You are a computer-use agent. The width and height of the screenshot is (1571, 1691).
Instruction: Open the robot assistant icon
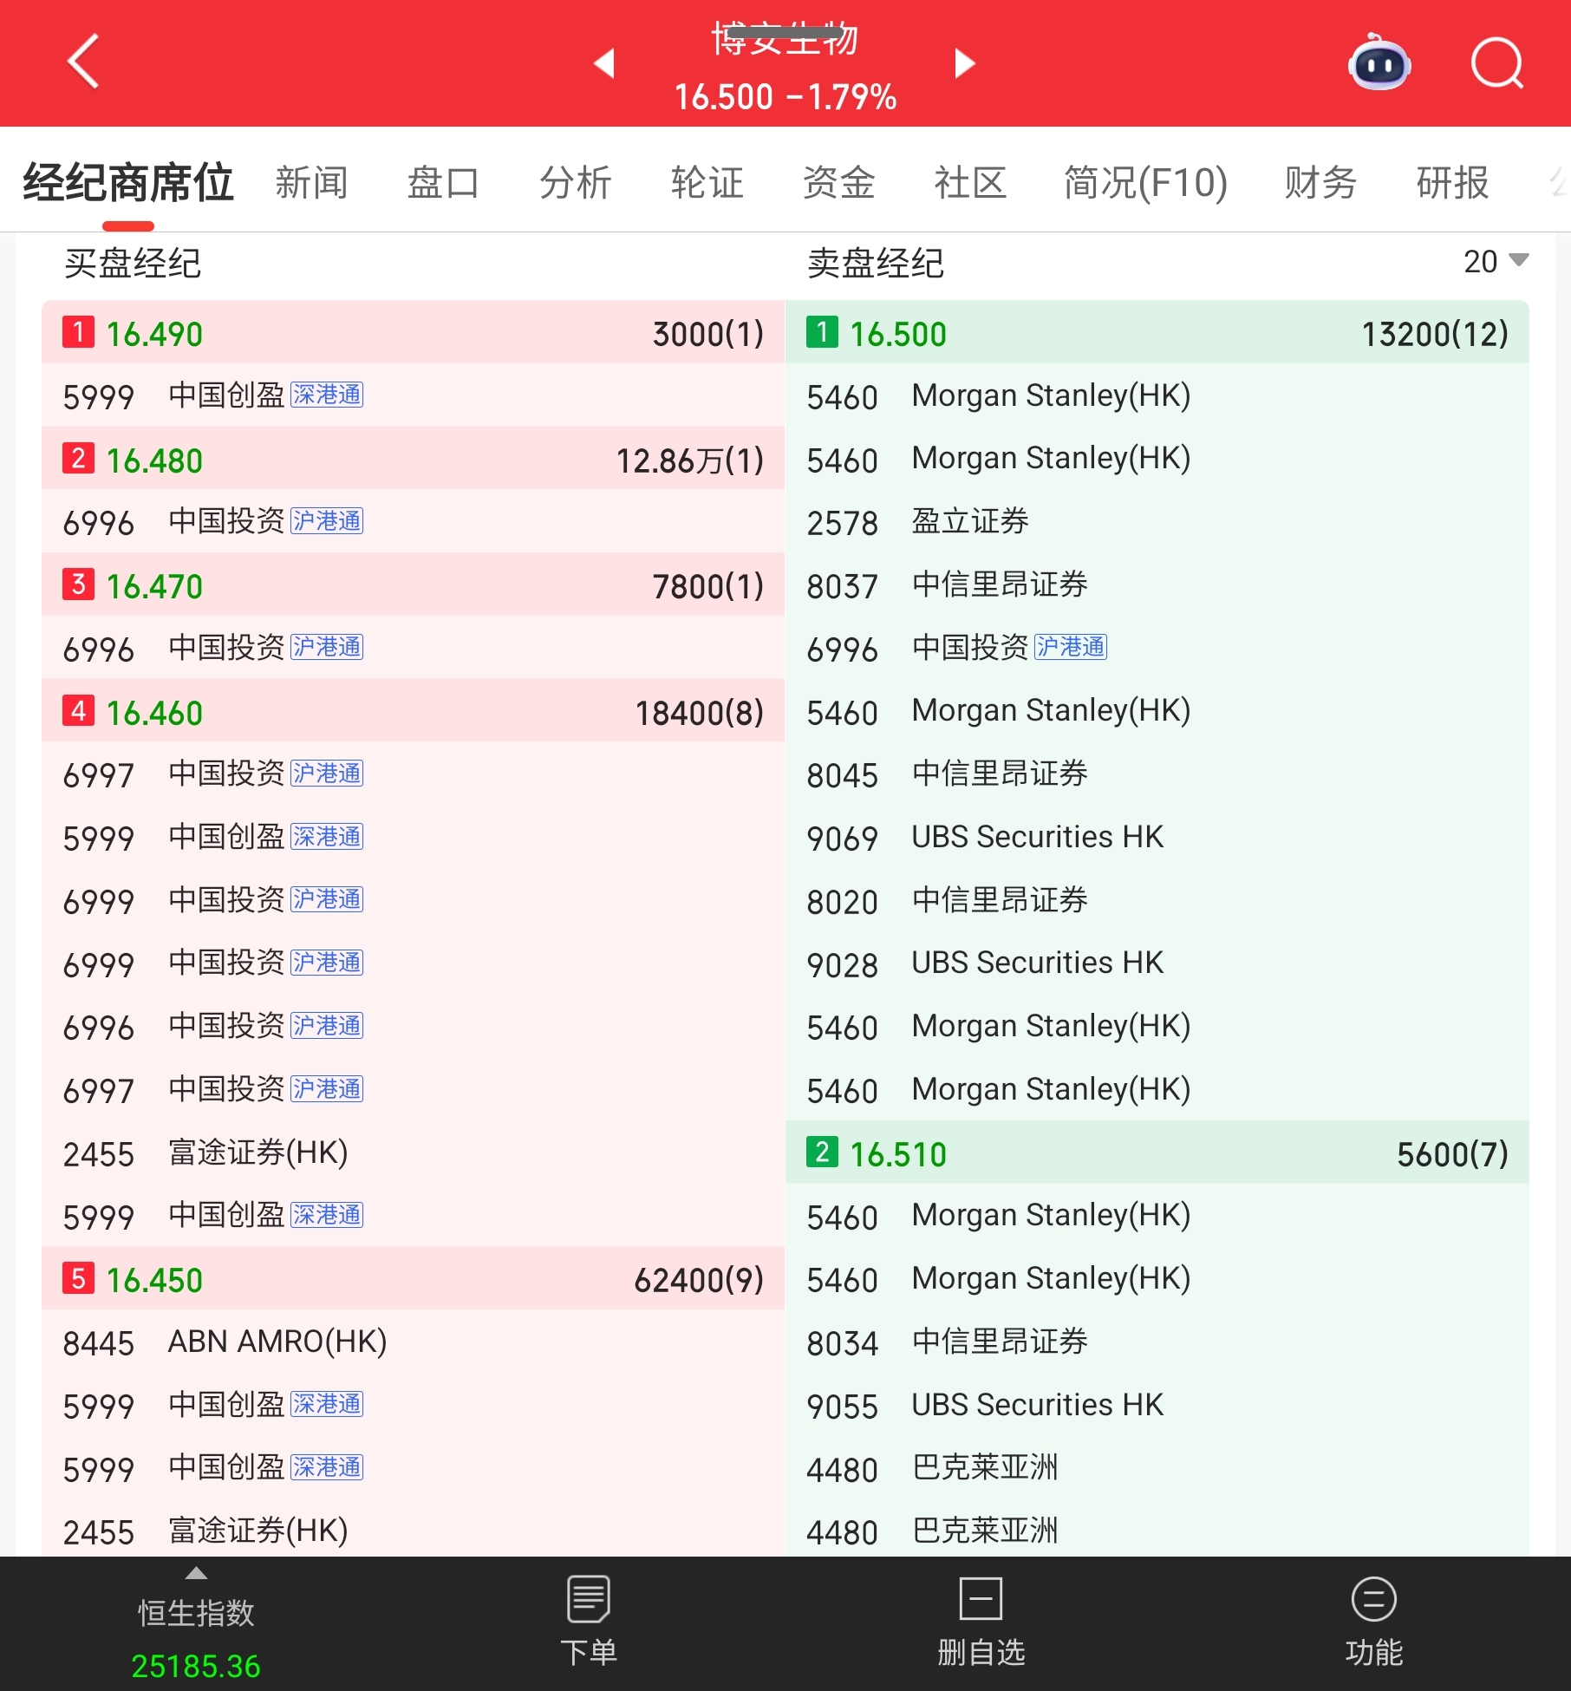(1379, 62)
